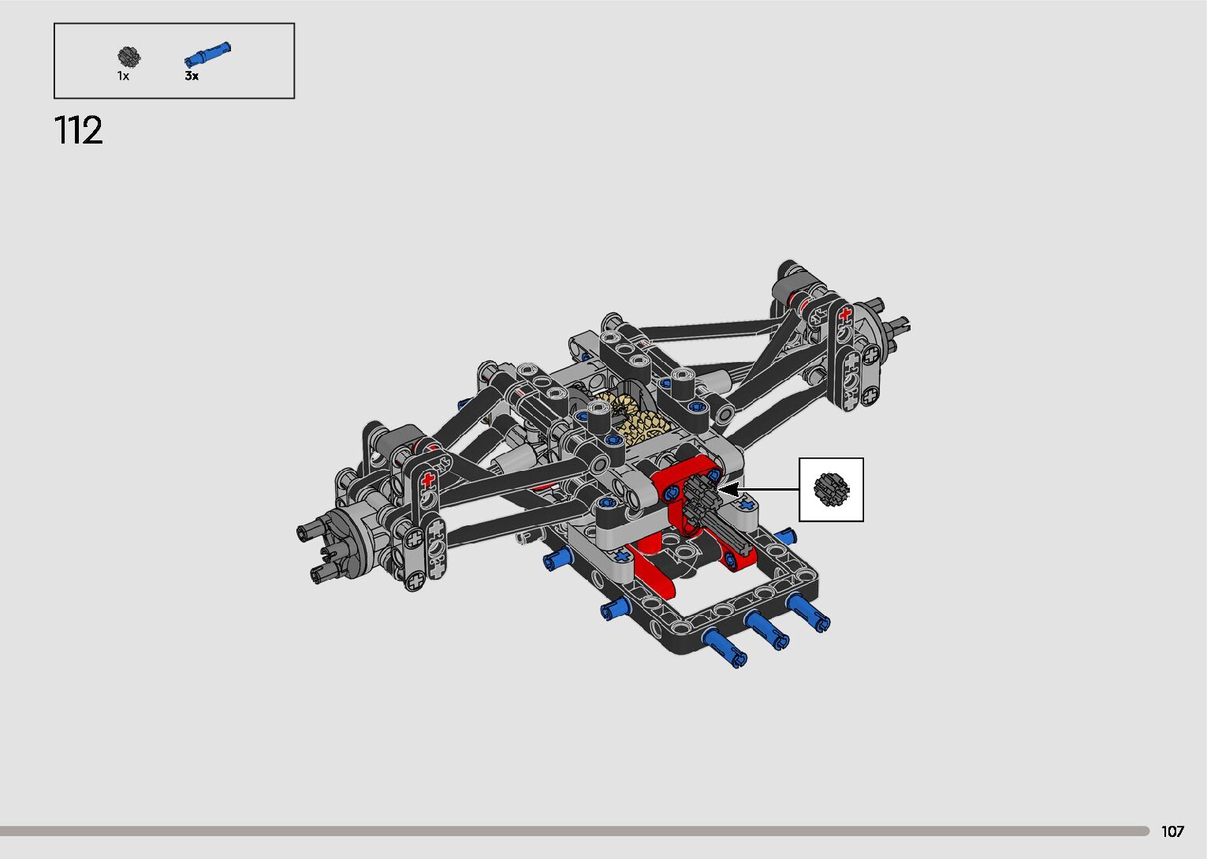Click the blue pin in the parts list
1207x859 pixels.
207,54
